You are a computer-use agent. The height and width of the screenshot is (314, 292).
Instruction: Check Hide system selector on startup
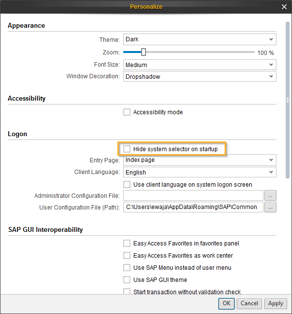click(127, 149)
